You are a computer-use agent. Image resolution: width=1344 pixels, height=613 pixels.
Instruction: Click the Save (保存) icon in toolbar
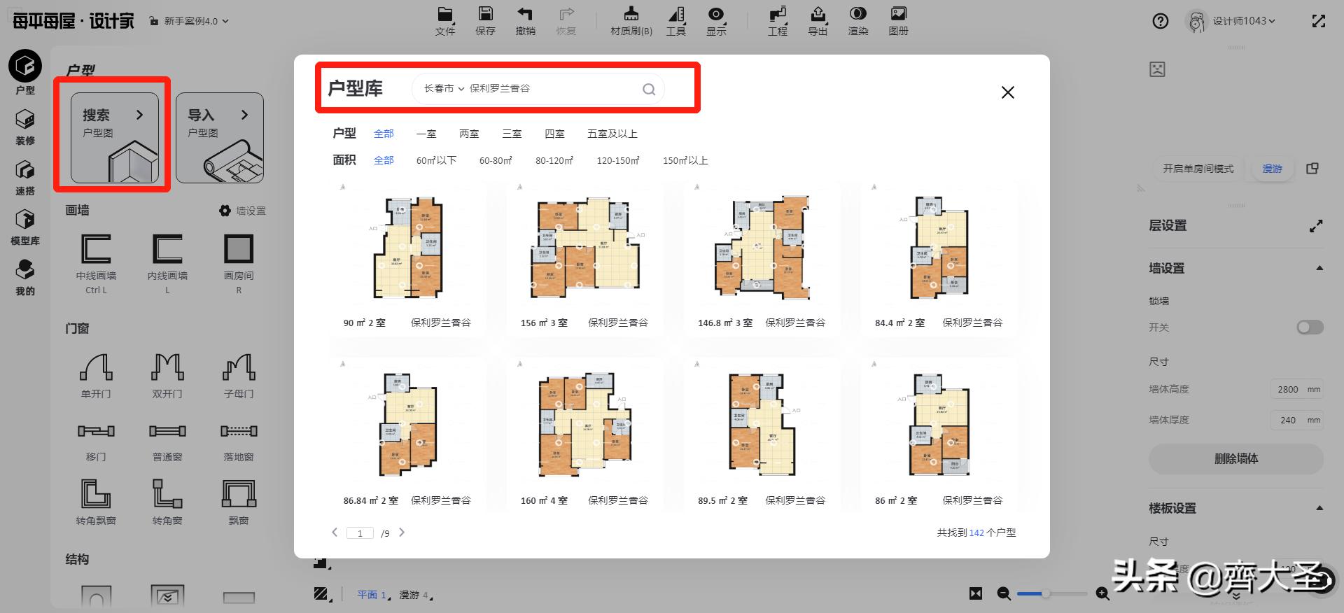pyautogui.click(x=485, y=15)
